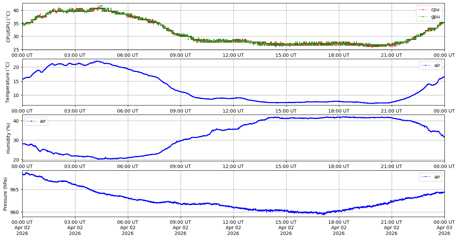
Task: Select the gpu legend label text
Action: coord(436,16)
